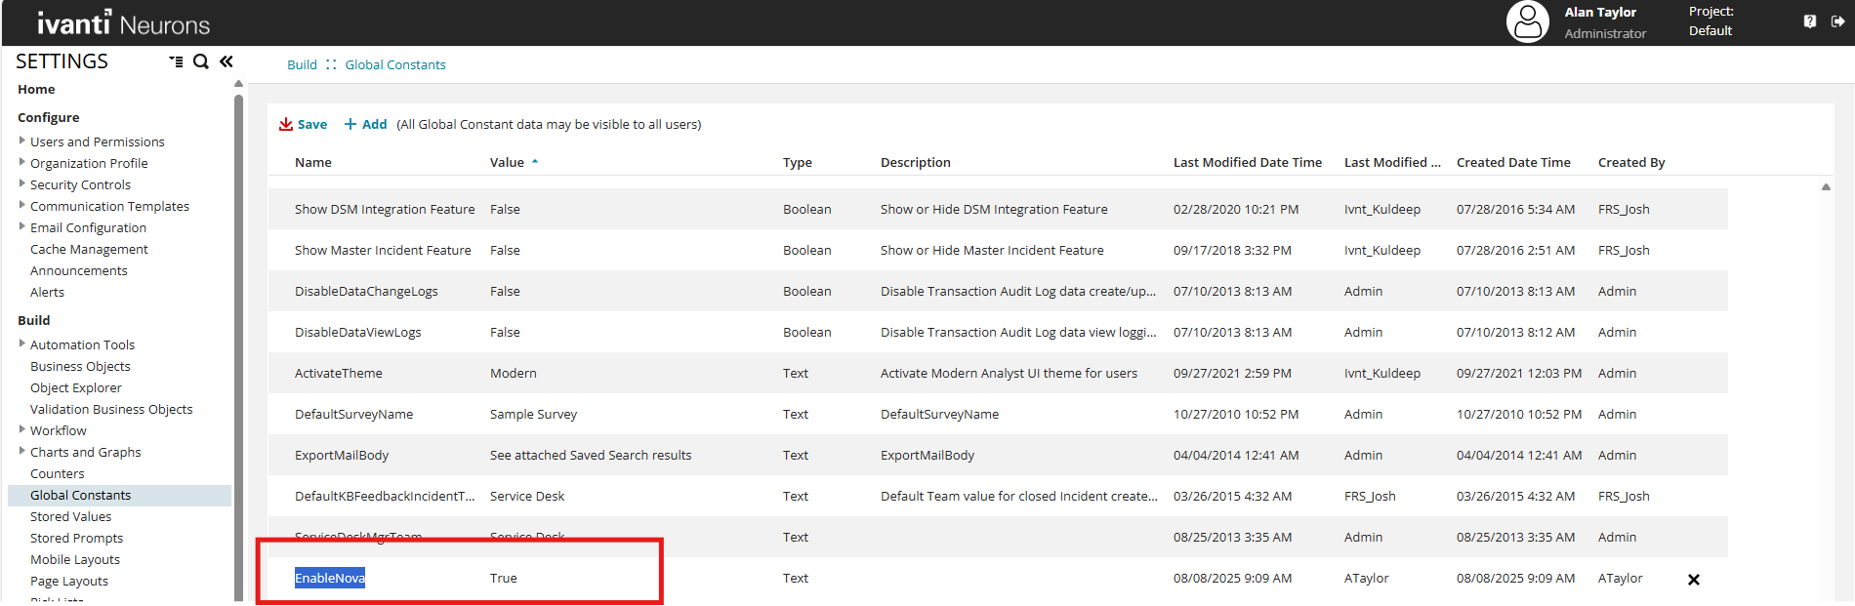The image size is (1855, 606).
Task: Add a new global constant
Action: pos(365,124)
